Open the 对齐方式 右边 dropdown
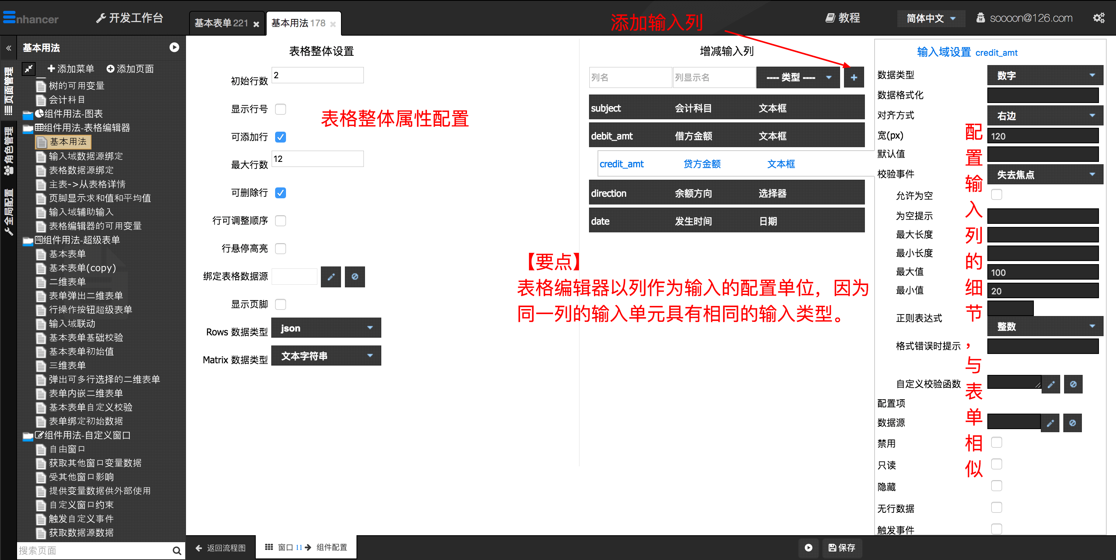1116x560 pixels. [x=1044, y=116]
